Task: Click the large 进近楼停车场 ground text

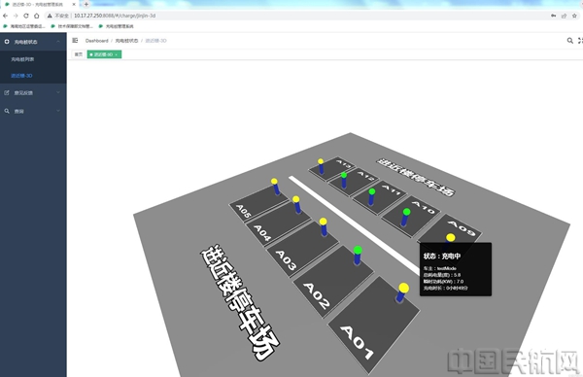Action: (x=240, y=303)
